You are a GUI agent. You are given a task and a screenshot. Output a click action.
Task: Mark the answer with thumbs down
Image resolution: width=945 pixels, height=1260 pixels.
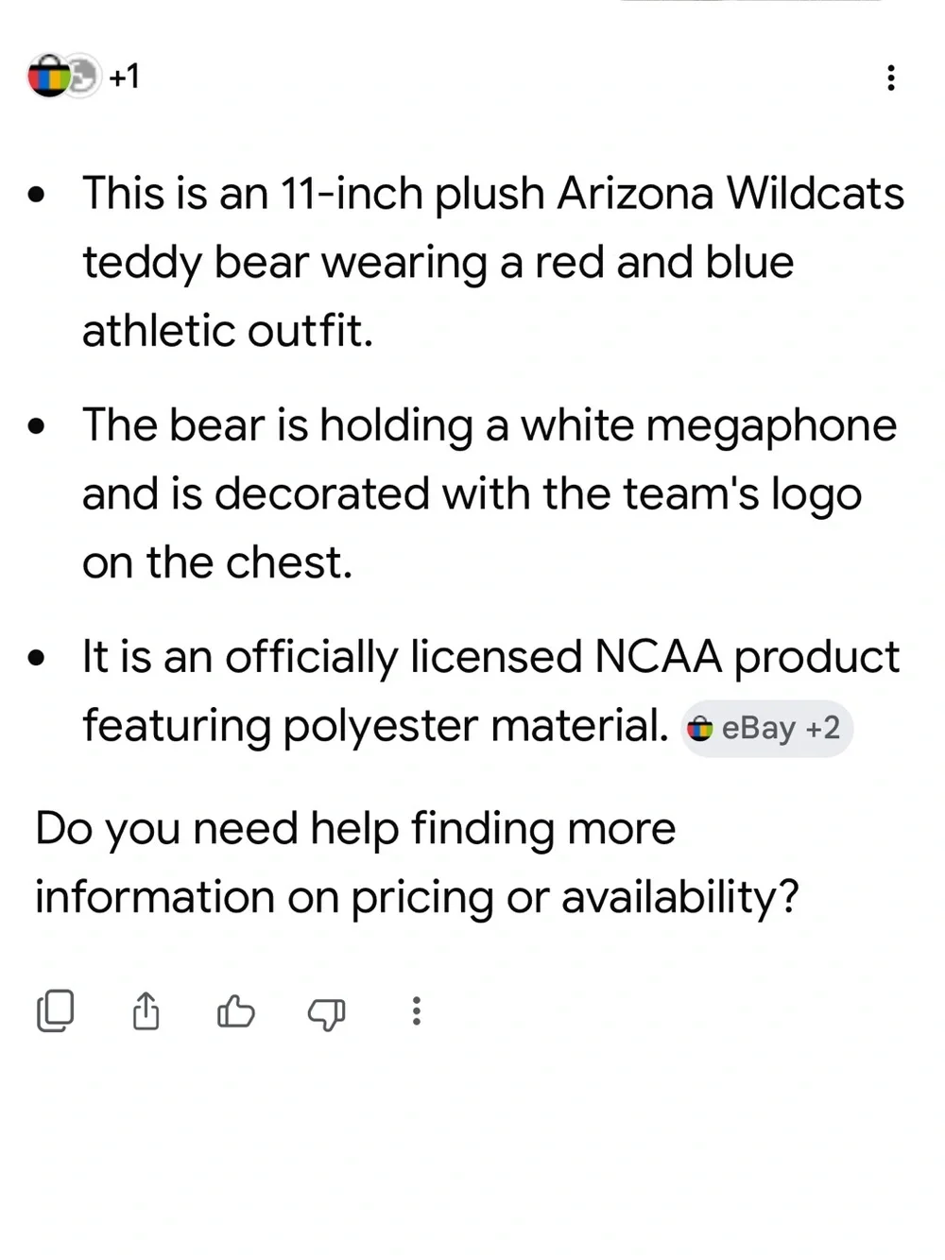(326, 1013)
